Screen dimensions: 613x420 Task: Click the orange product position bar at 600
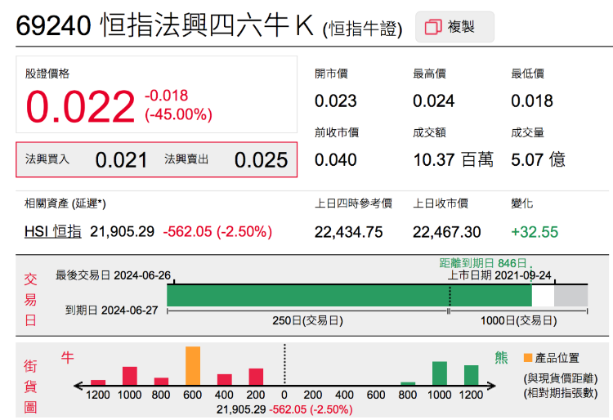[x=193, y=366]
